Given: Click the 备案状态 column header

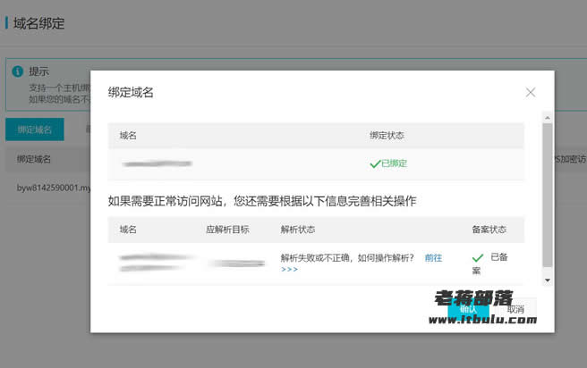Looking at the screenshot, I should (x=489, y=230).
